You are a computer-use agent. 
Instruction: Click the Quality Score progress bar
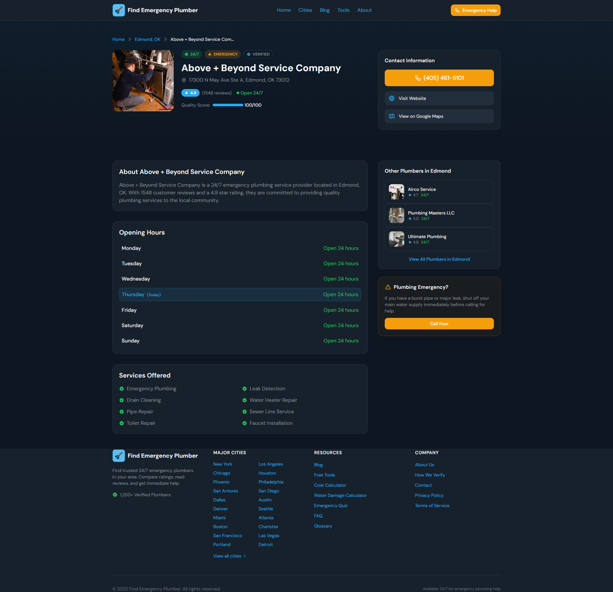tap(228, 105)
